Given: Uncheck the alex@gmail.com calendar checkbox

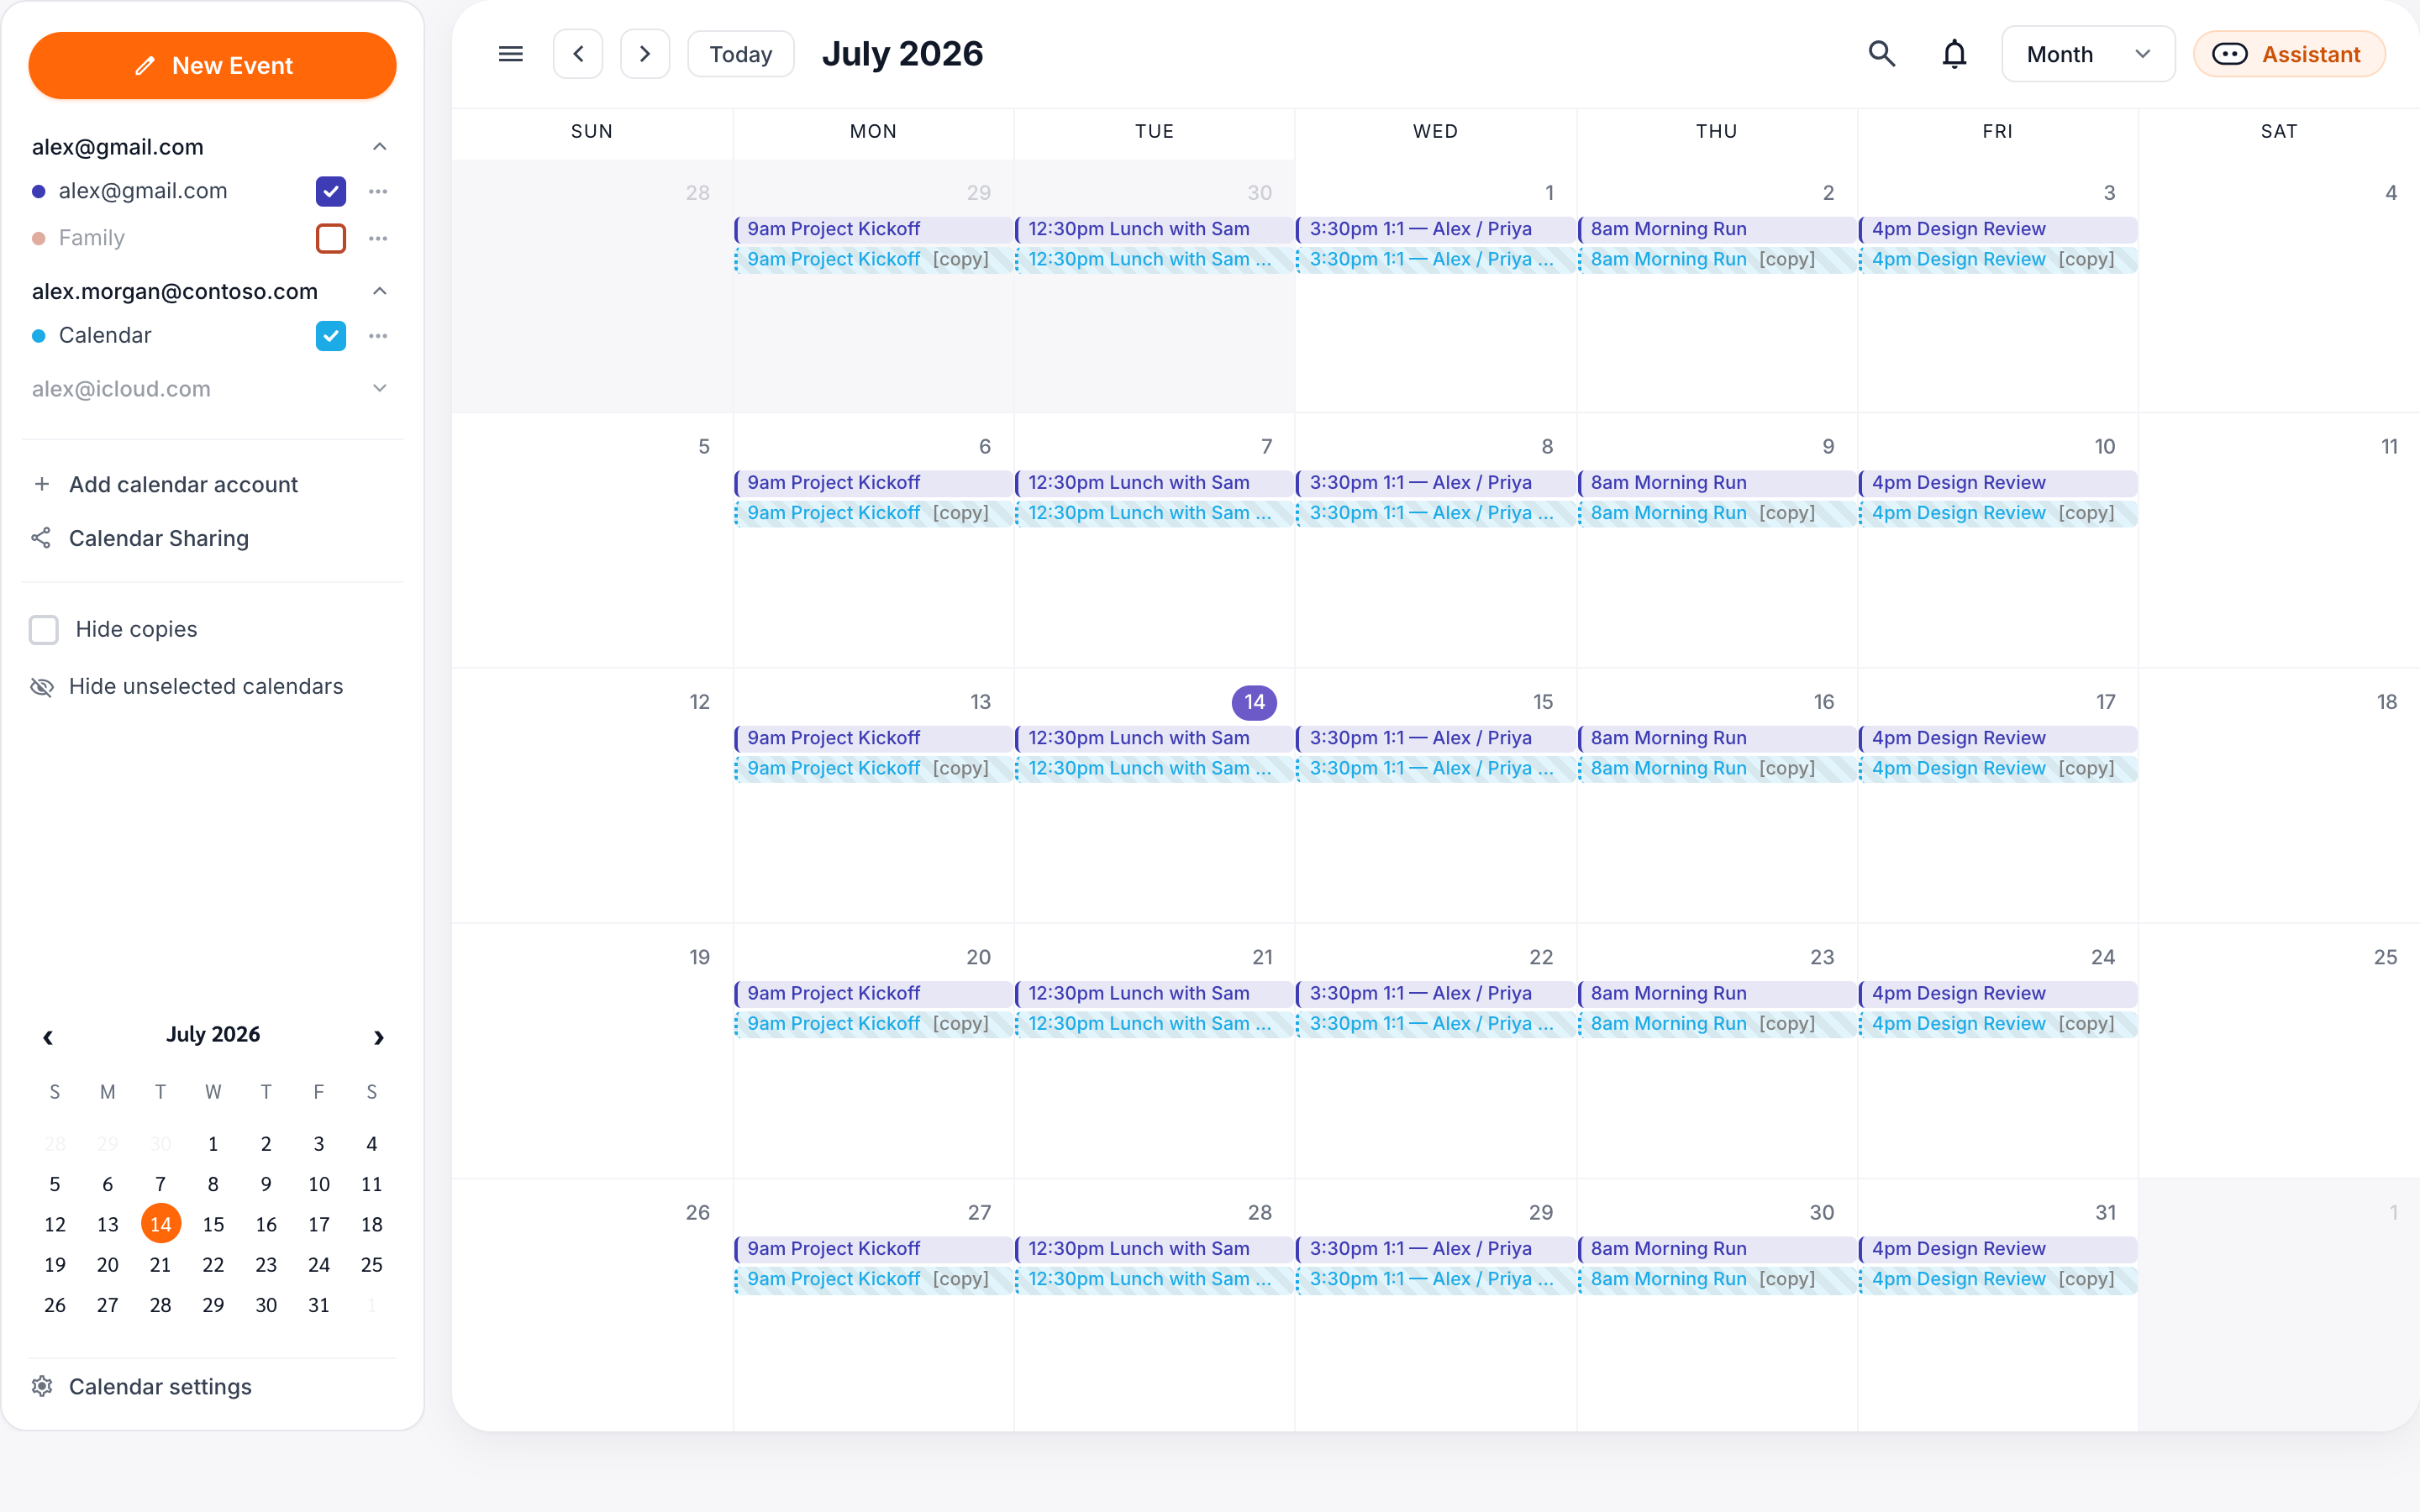Looking at the screenshot, I should 331,191.
